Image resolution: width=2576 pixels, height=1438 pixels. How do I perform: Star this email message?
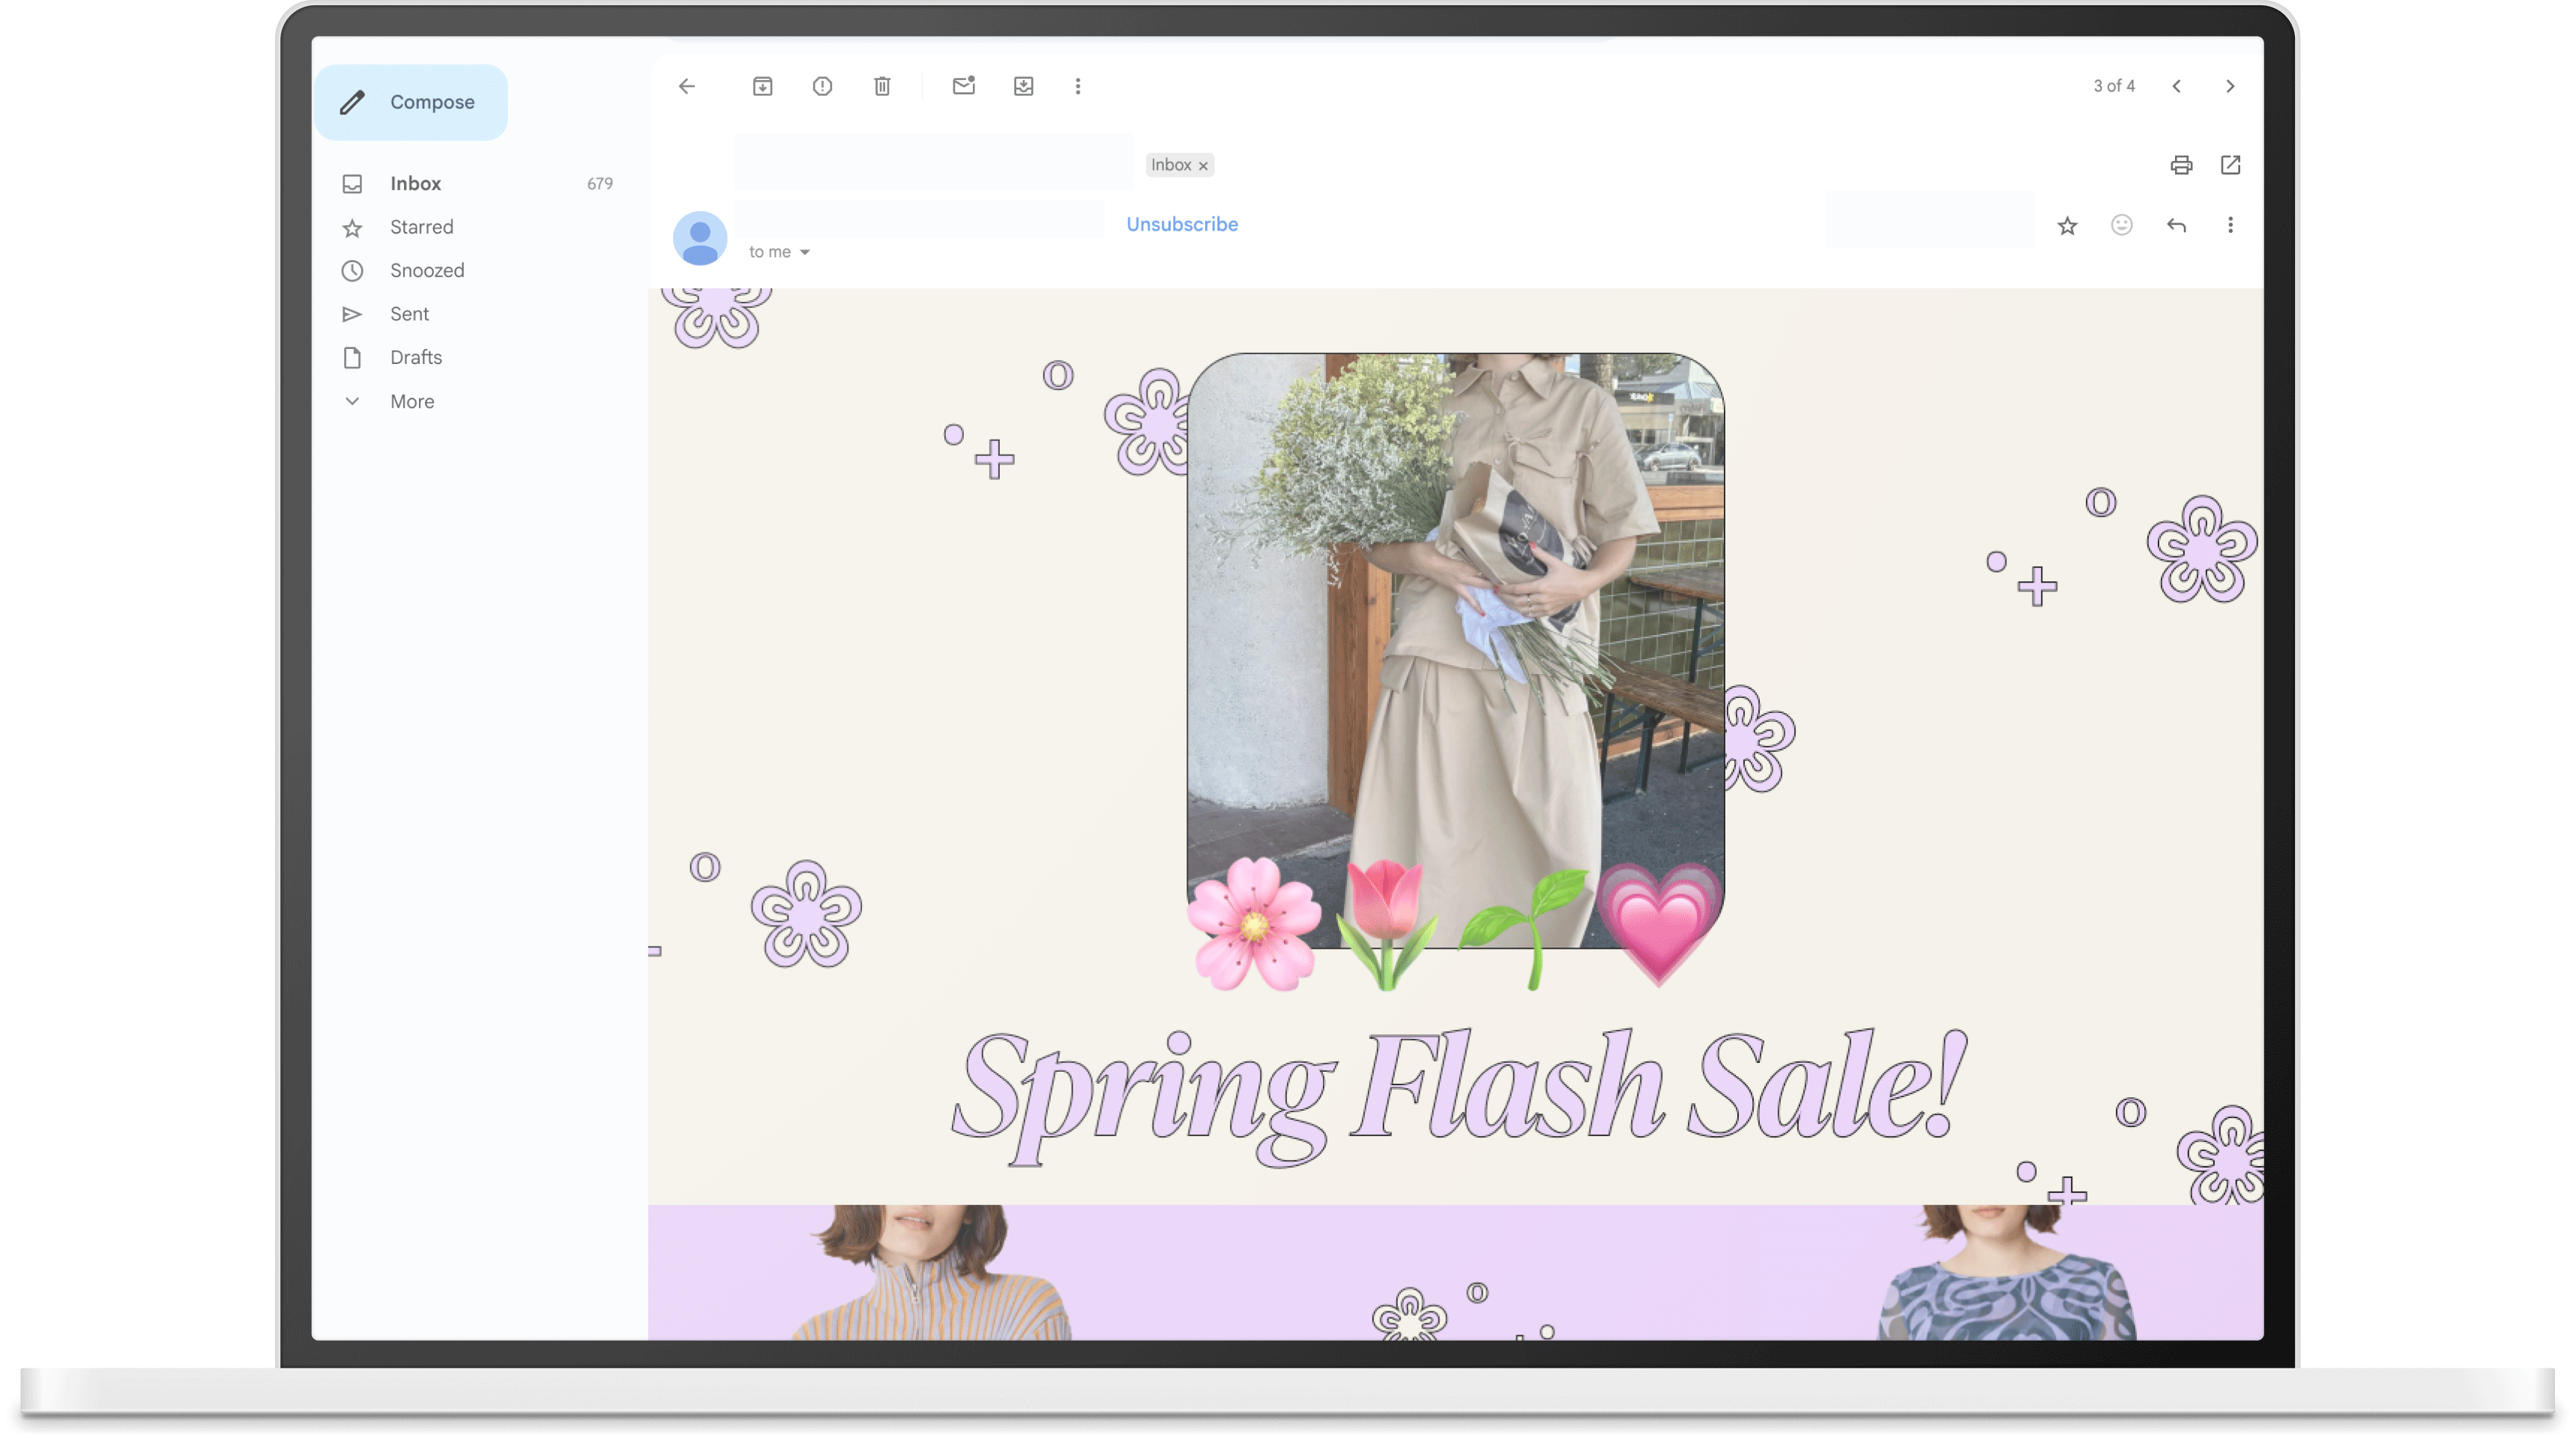point(2067,226)
